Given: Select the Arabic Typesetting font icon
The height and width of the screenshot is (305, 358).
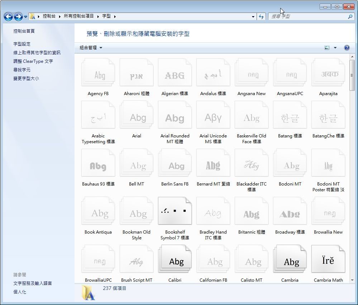Looking at the screenshot, I should point(98,115).
